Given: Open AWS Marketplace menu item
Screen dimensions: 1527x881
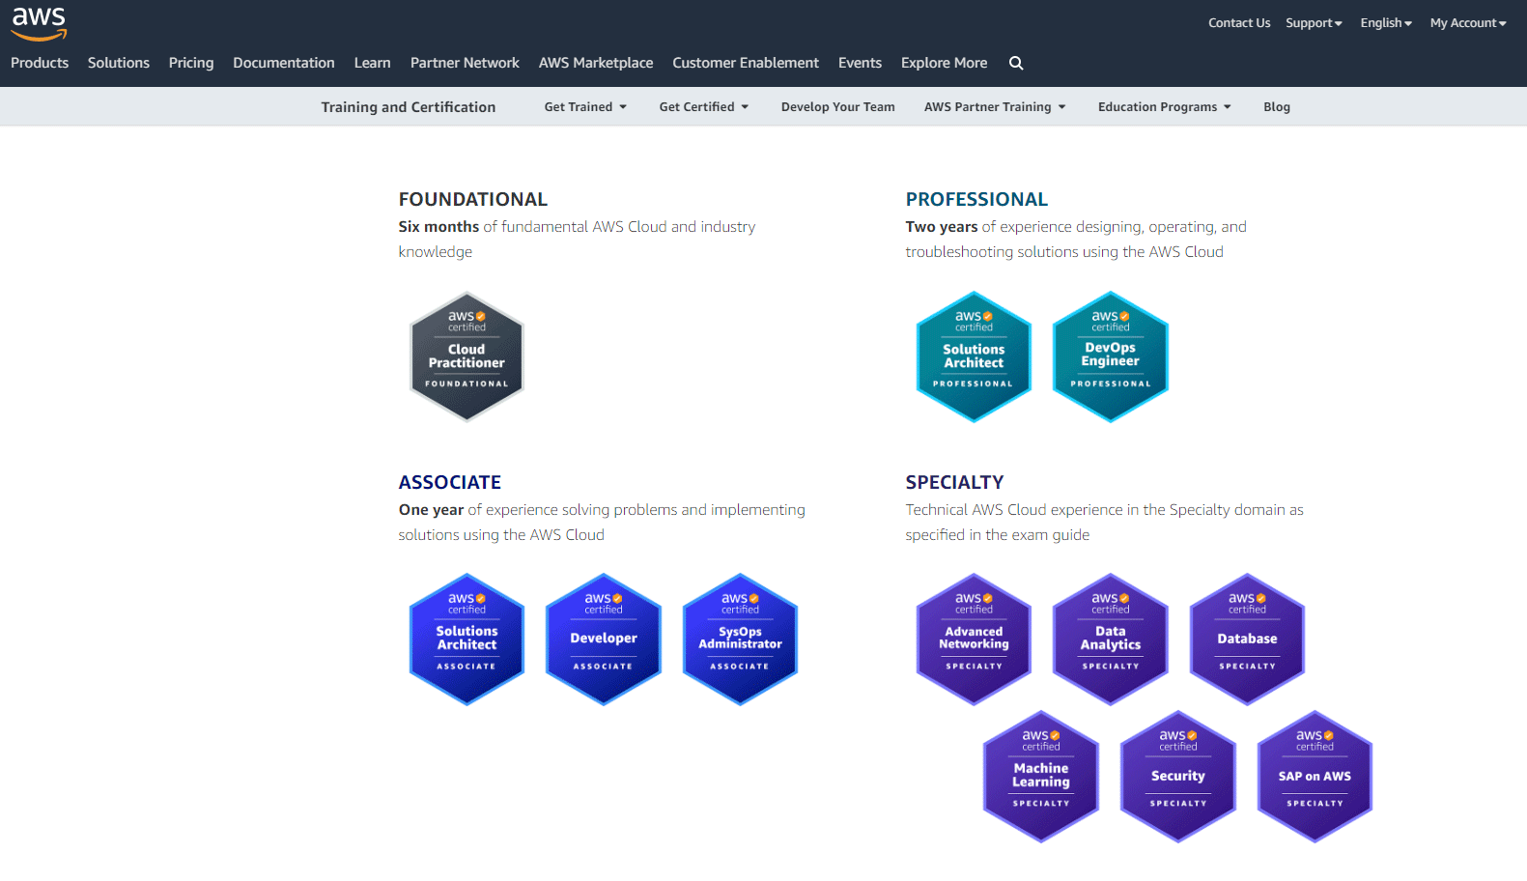Looking at the screenshot, I should coord(596,63).
